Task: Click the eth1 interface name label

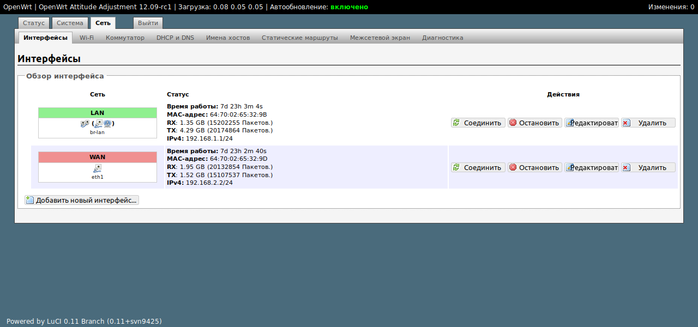Action: (x=98, y=177)
